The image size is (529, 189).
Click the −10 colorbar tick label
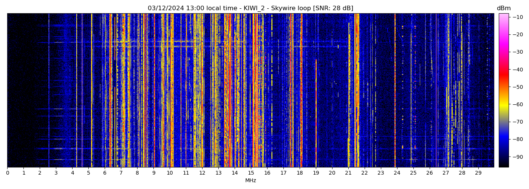click(517, 17)
